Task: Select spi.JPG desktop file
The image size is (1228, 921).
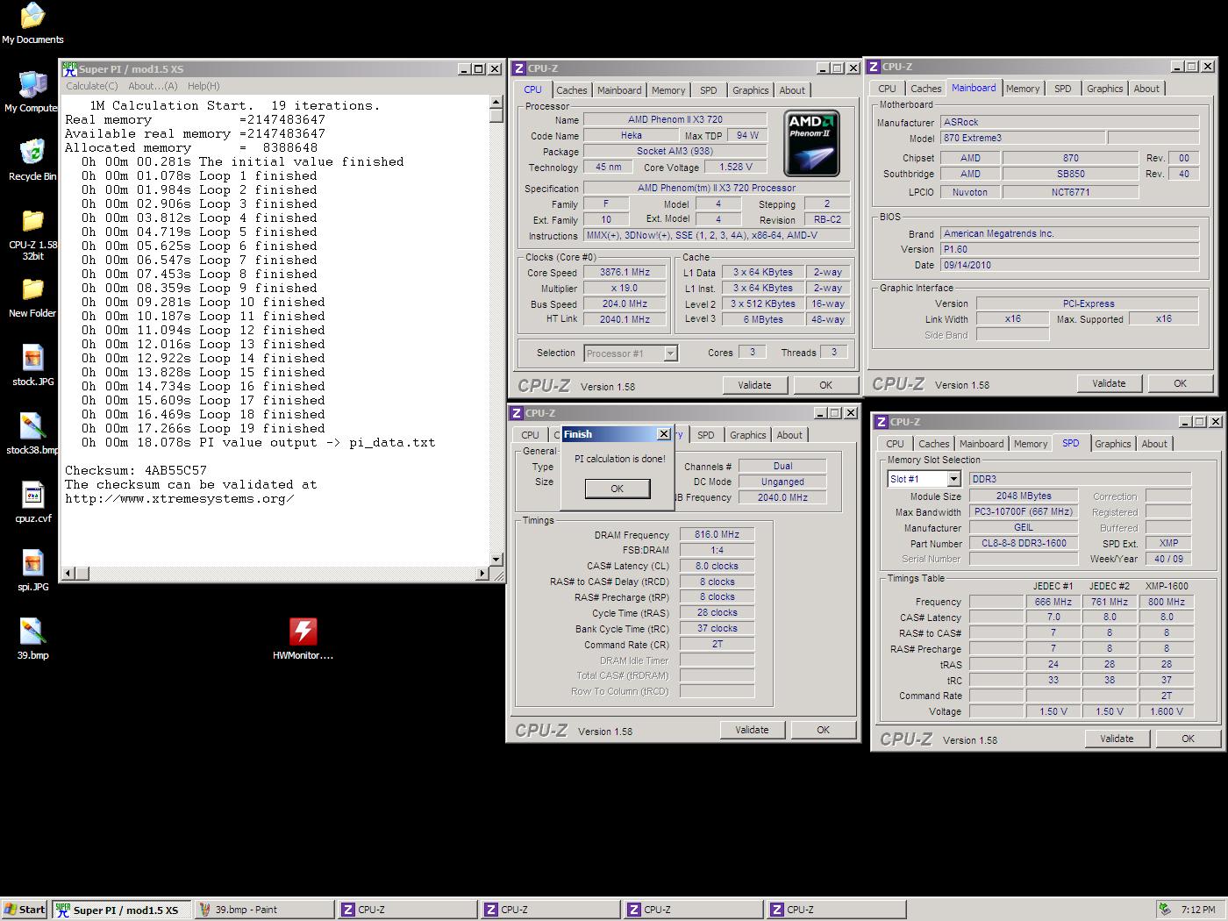Action: 32,571
